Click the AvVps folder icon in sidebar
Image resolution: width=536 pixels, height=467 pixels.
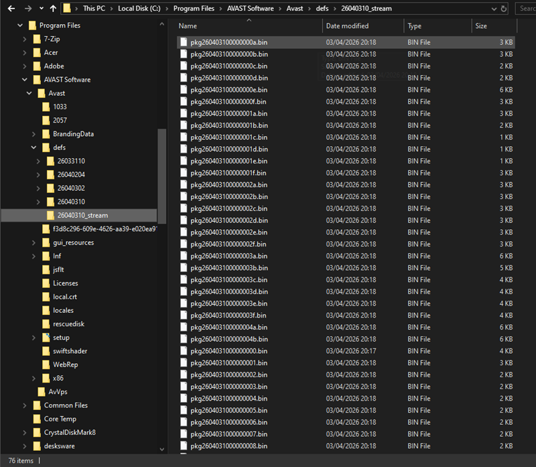coord(42,391)
